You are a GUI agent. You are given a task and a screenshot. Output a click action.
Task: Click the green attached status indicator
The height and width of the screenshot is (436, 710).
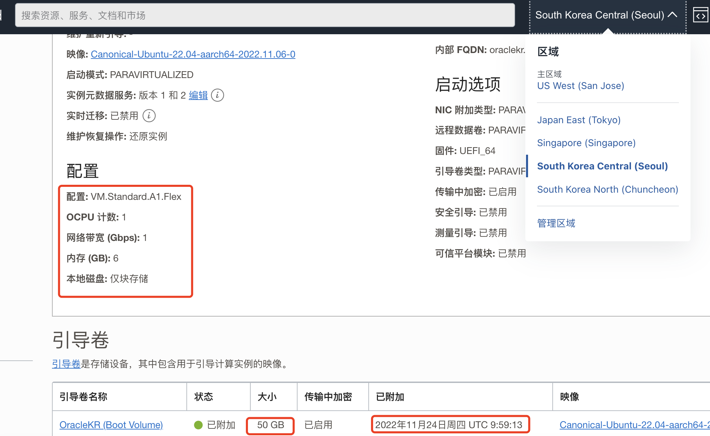point(198,425)
